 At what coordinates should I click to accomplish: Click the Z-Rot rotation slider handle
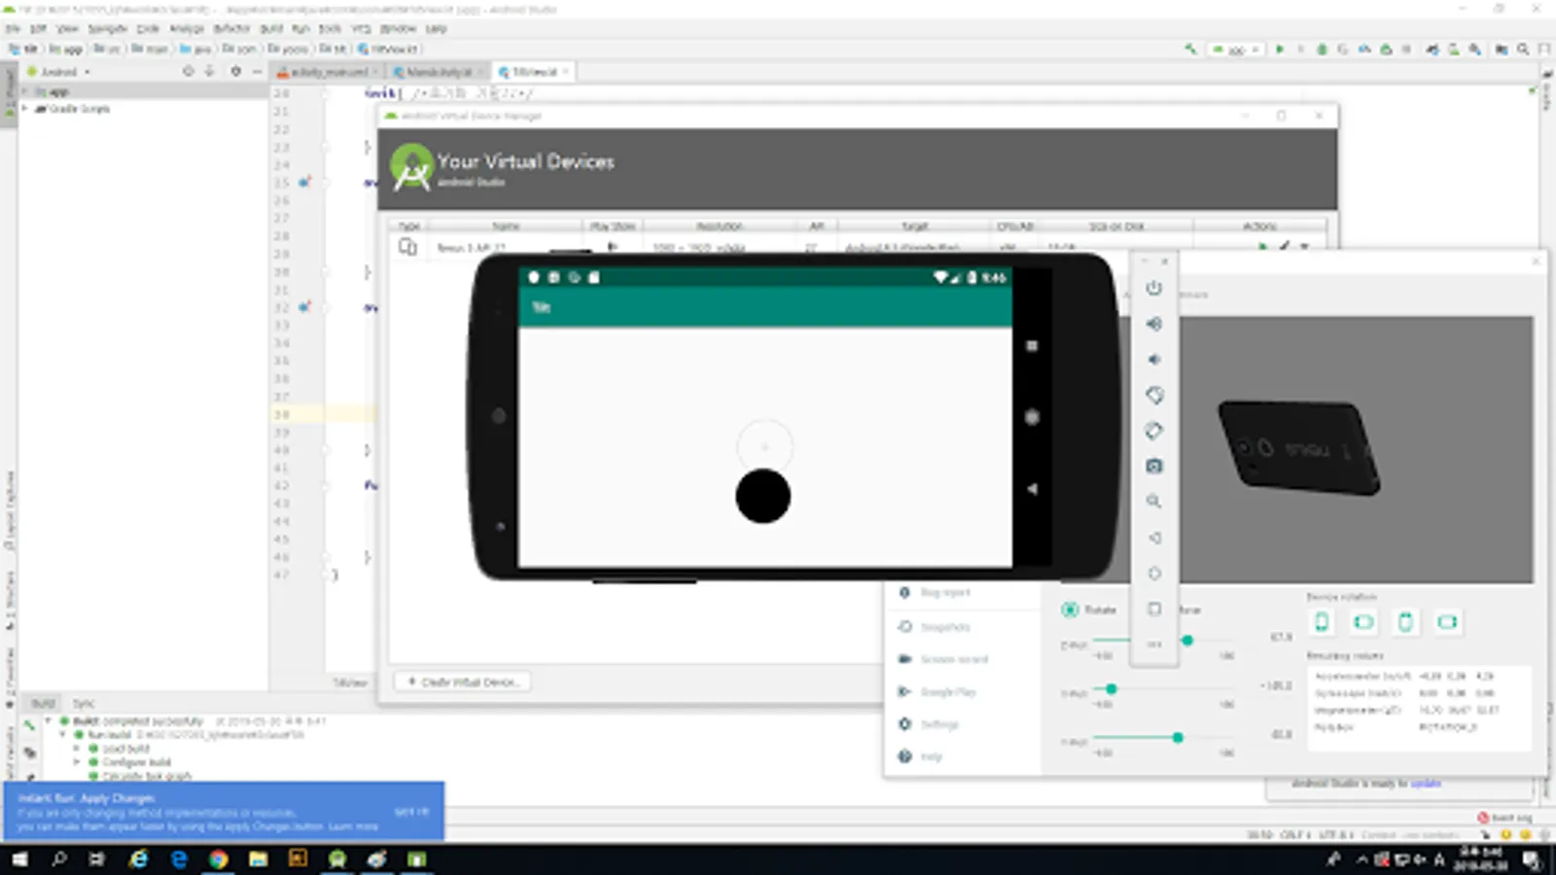coord(1186,640)
